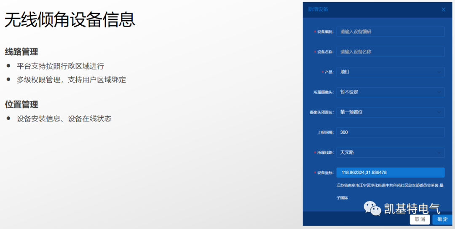
Task: Click the 上报间隔 field containing 300
Action: pyautogui.click(x=390, y=132)
